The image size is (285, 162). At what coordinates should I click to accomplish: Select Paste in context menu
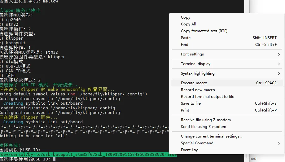coord(186,38)
